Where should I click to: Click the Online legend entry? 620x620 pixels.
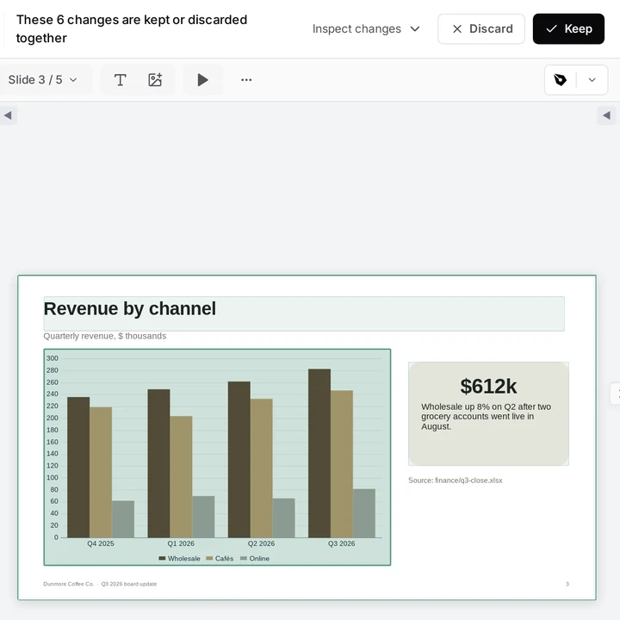(255, 558)
